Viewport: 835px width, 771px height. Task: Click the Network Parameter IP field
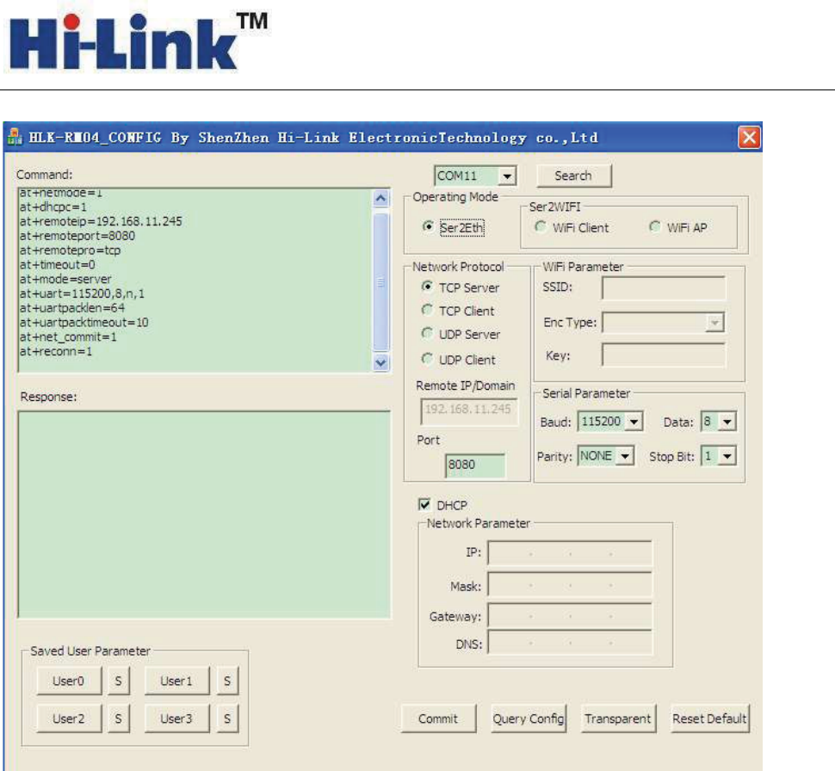pos(570,554)
